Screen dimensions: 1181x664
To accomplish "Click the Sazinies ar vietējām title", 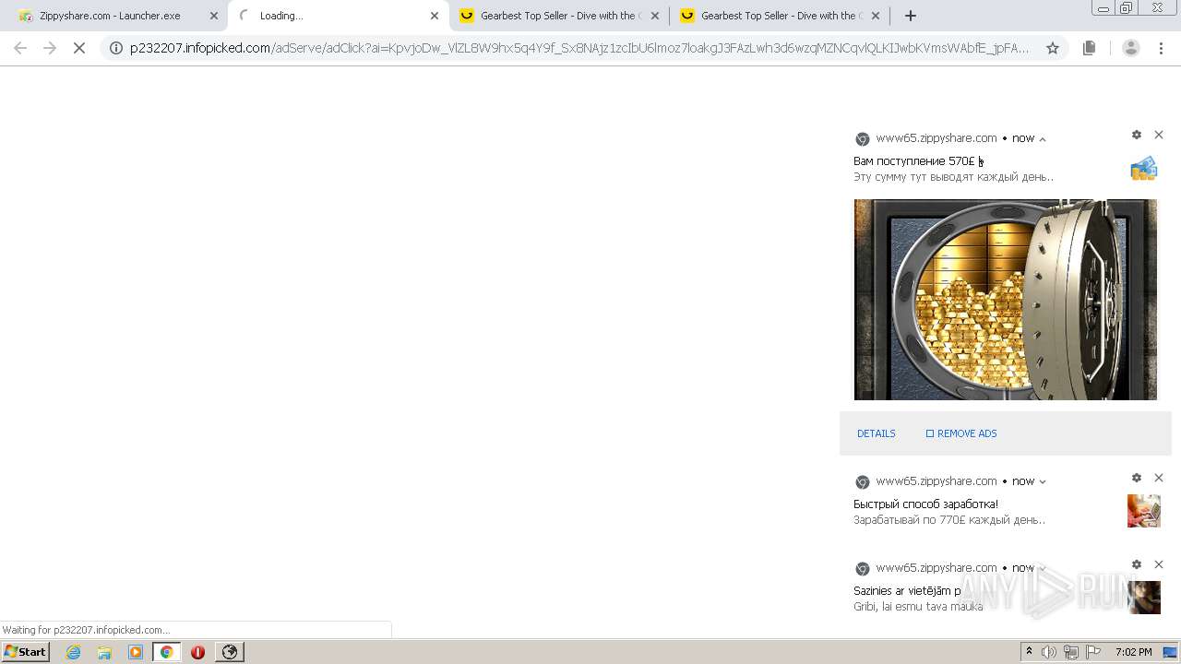I will (x=907, y=591).
